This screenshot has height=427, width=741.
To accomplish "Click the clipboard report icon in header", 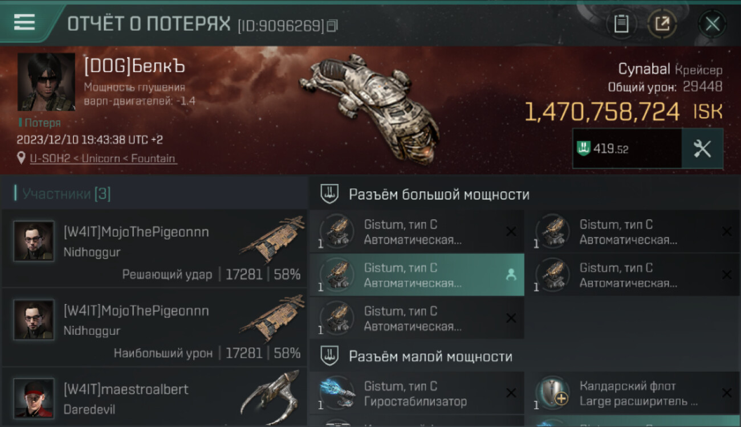I will 621,24.
